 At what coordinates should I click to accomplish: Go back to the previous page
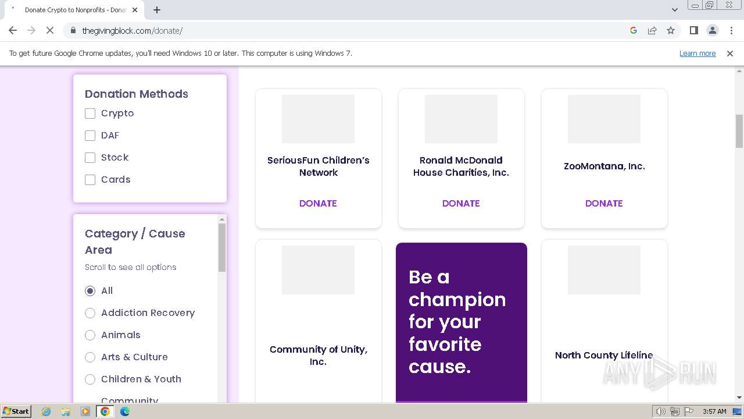13,30
